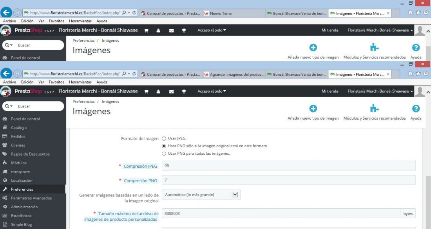Click the back arrow in the upper browser window
This screenshot has width=431, height=229.
(x=6, y=13)
